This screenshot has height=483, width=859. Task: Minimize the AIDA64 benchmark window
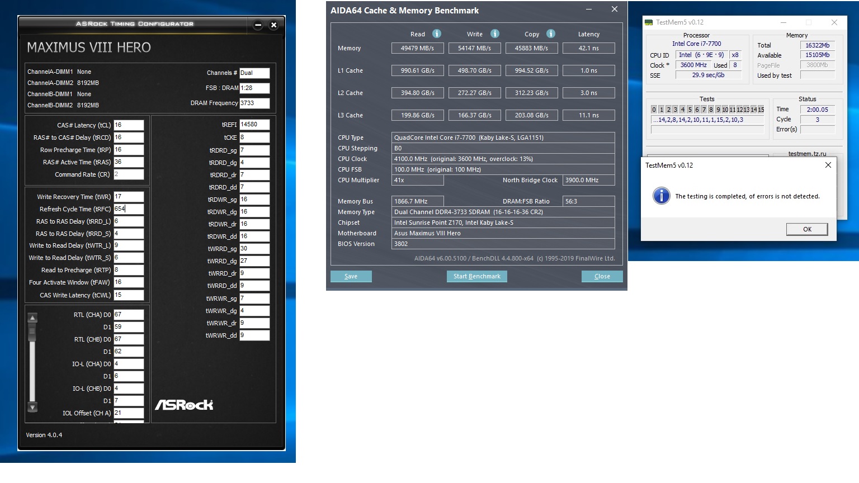pyautogui.click(x=589, y=10)
